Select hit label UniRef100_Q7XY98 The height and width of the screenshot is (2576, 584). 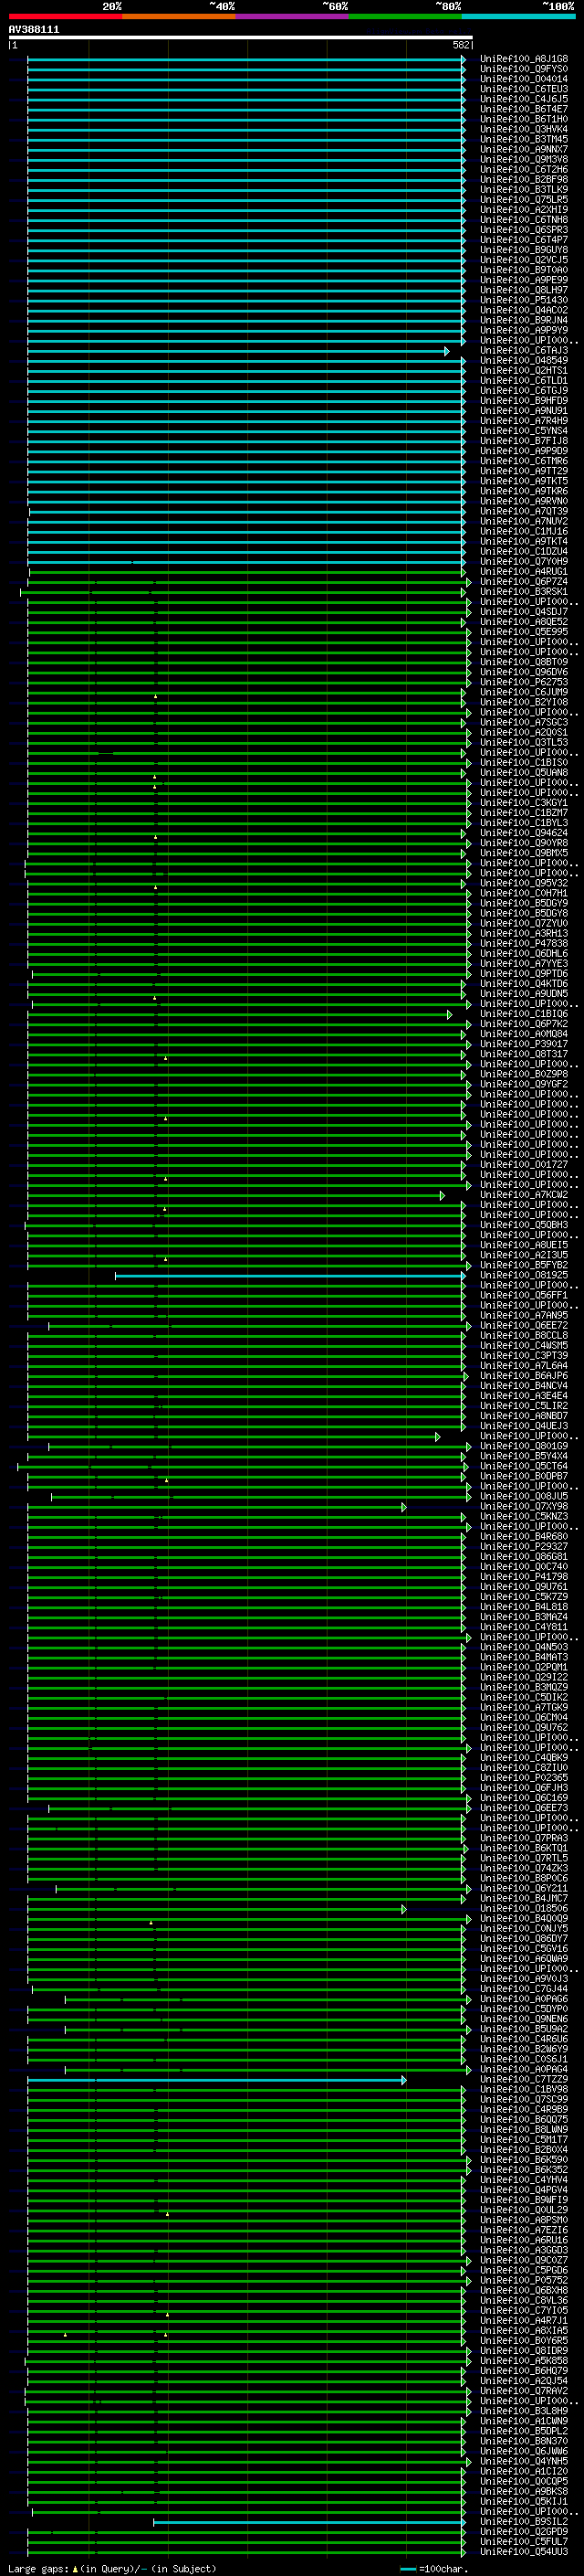click(523, 1506)
